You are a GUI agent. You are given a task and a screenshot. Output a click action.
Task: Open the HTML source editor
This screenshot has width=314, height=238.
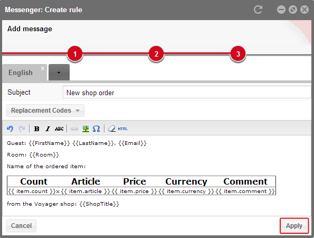pyautogui.click(x=123, y=129)
